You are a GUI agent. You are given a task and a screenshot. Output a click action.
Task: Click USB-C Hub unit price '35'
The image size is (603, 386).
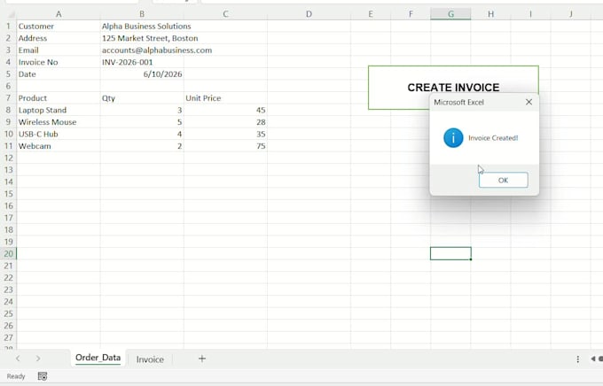click(225, 134)
